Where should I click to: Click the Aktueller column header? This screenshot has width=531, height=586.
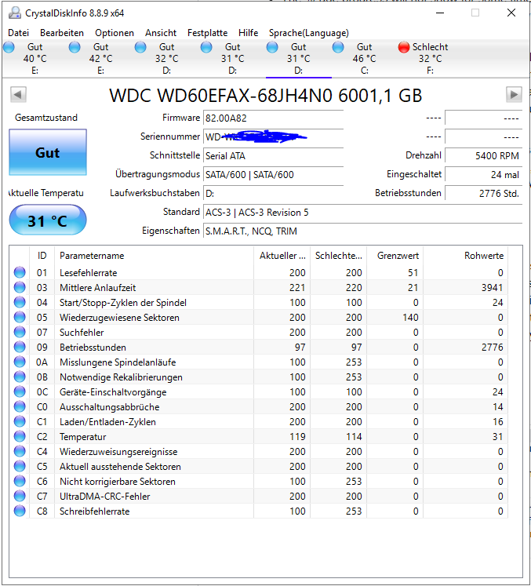click(282, 256)
